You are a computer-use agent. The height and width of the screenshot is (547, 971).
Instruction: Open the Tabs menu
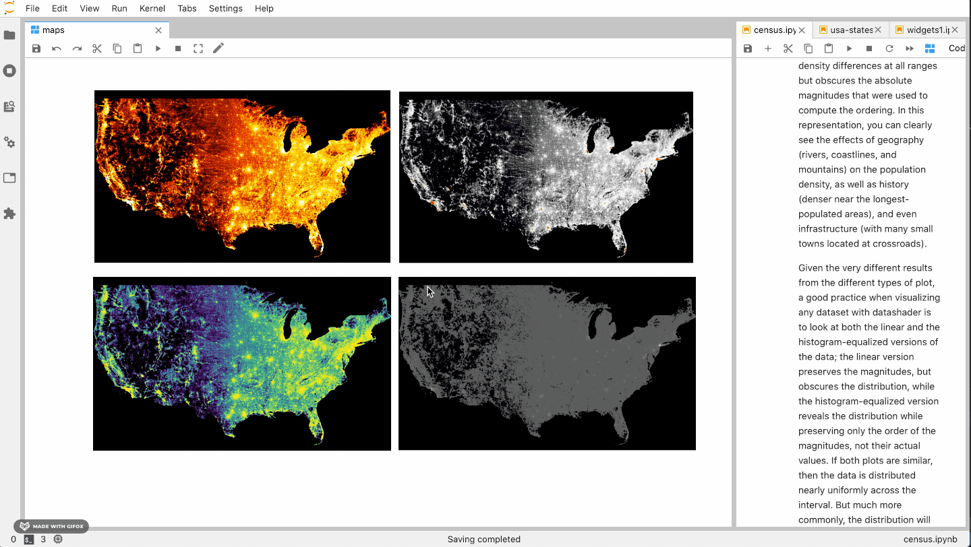pyautogui.click(x=187, y=9)
